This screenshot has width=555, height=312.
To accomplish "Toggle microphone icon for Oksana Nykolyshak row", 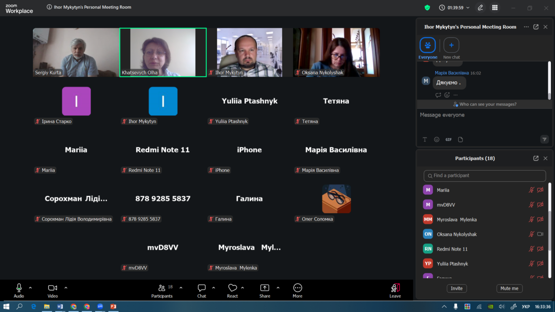I will pos(532,234).
